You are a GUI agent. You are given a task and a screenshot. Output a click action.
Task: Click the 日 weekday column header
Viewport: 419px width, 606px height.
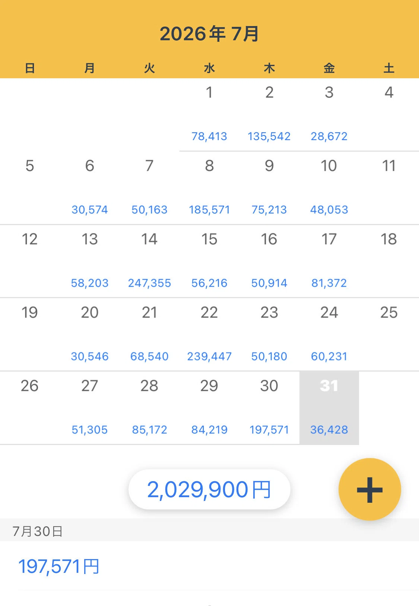pyautogui.click(x=30, y=68)
